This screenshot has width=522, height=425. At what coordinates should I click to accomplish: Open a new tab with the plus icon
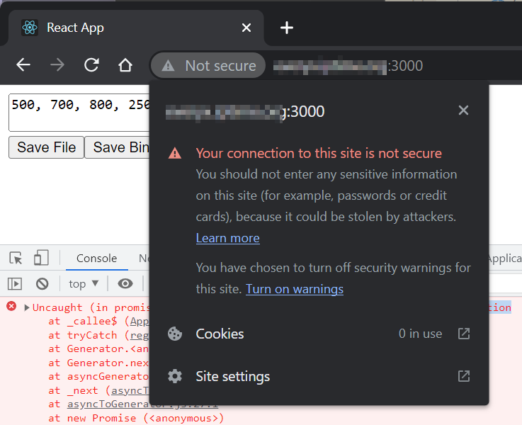287,28
